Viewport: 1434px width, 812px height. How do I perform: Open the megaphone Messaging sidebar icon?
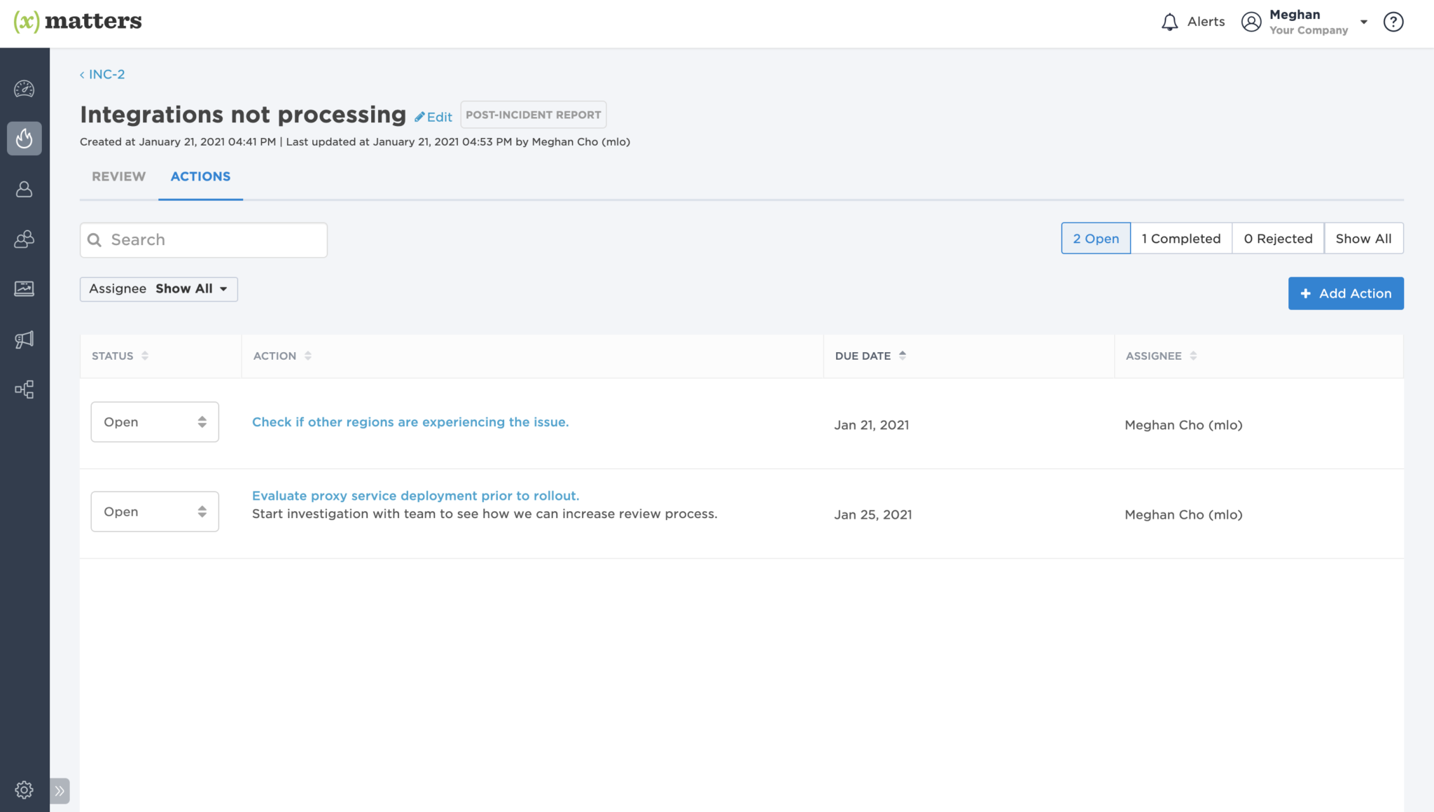tap(24, 339)
